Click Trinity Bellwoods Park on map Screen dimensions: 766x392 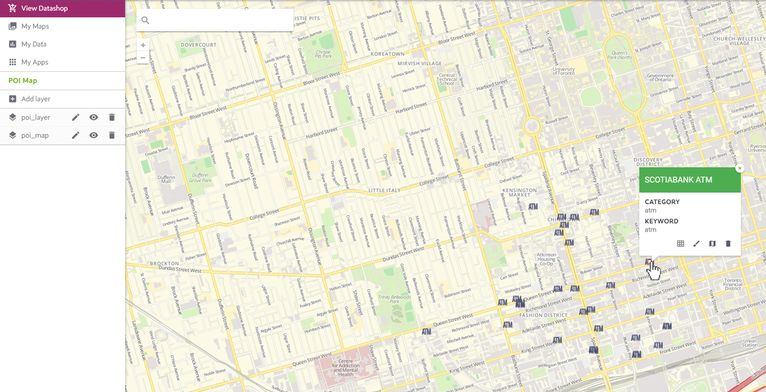[394, 298]
